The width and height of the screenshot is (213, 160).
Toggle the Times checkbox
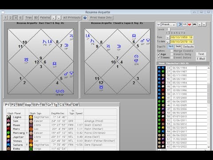click(x=159, y=58)
